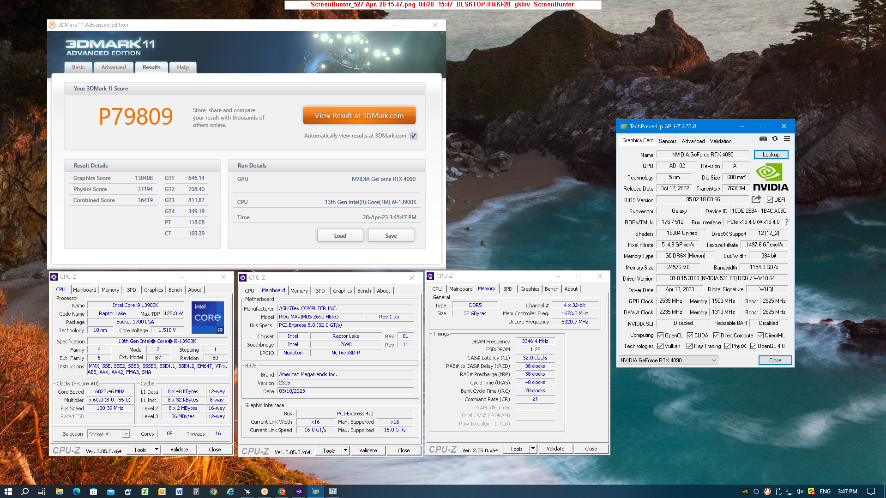
Task: Open the Socket #1 selection dropdown
Action: [x=108, y=434]
